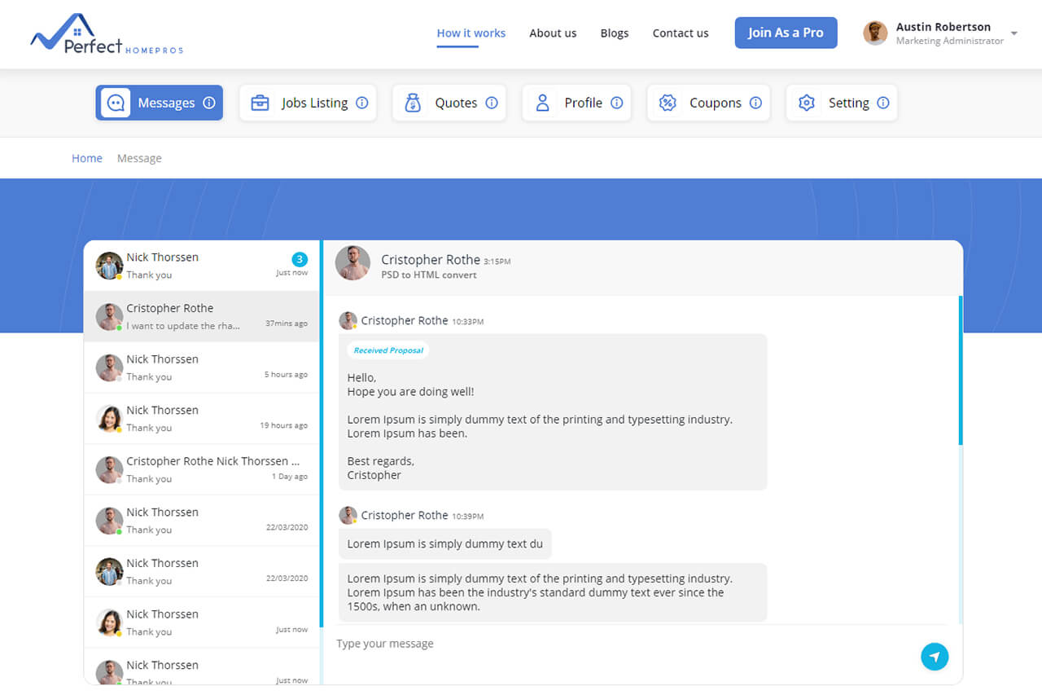The height and width of the screenshot is (695, 1042).
Task: Focus the Type your message field
Action: click(x=619, y=644)
